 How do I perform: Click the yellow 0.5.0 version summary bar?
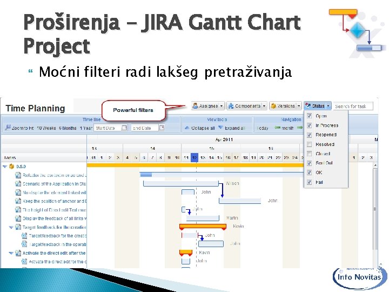[195, 165]
